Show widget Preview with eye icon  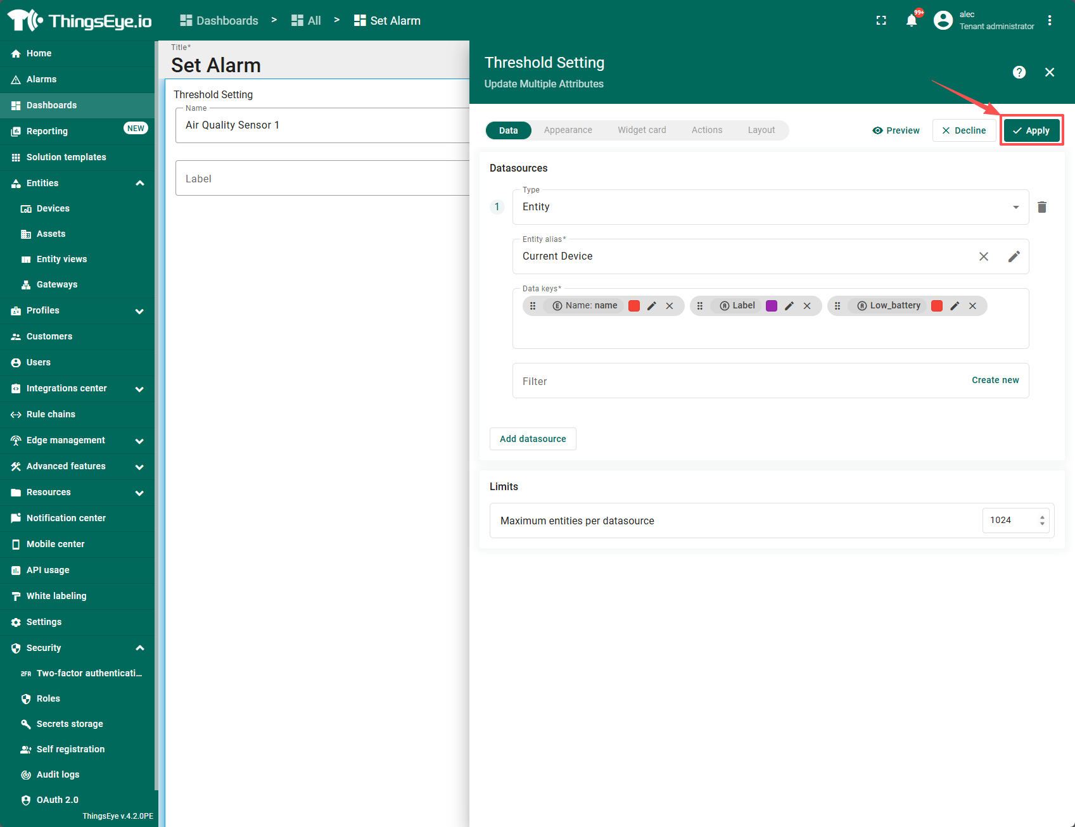[x=896, y=130]
